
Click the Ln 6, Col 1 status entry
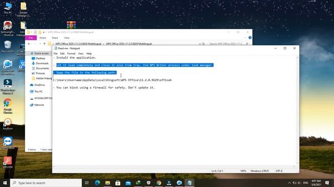[x=217, y=171]
